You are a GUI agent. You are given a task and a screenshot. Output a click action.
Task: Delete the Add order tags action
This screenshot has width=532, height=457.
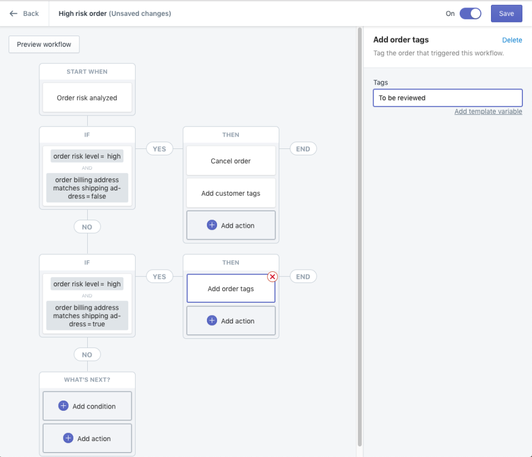pyautogui.click(x=512, y=40)
